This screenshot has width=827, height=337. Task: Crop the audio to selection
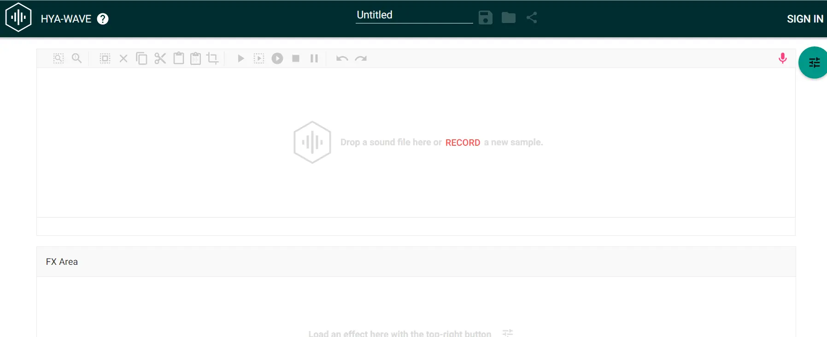[x=212, y=58]
